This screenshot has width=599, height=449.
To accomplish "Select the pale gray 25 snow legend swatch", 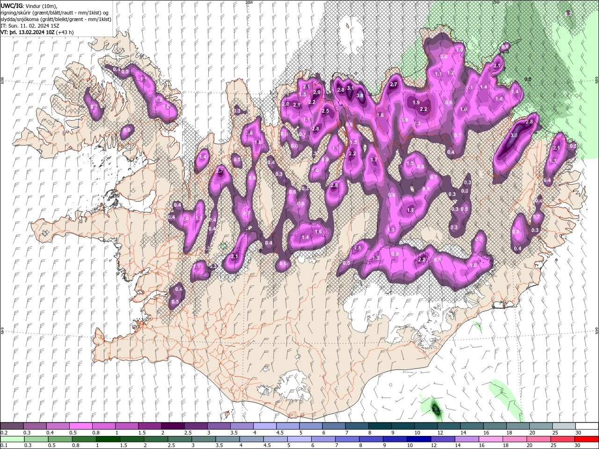I will click(x=563, y=426).
